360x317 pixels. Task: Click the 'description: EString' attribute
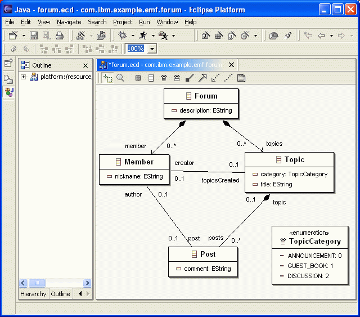201,110
